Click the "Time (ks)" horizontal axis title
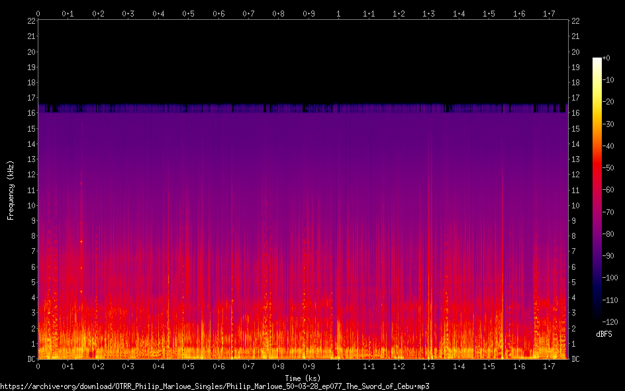Image resolution: width=625 pixels, height=391 pixels. [302, 378]
